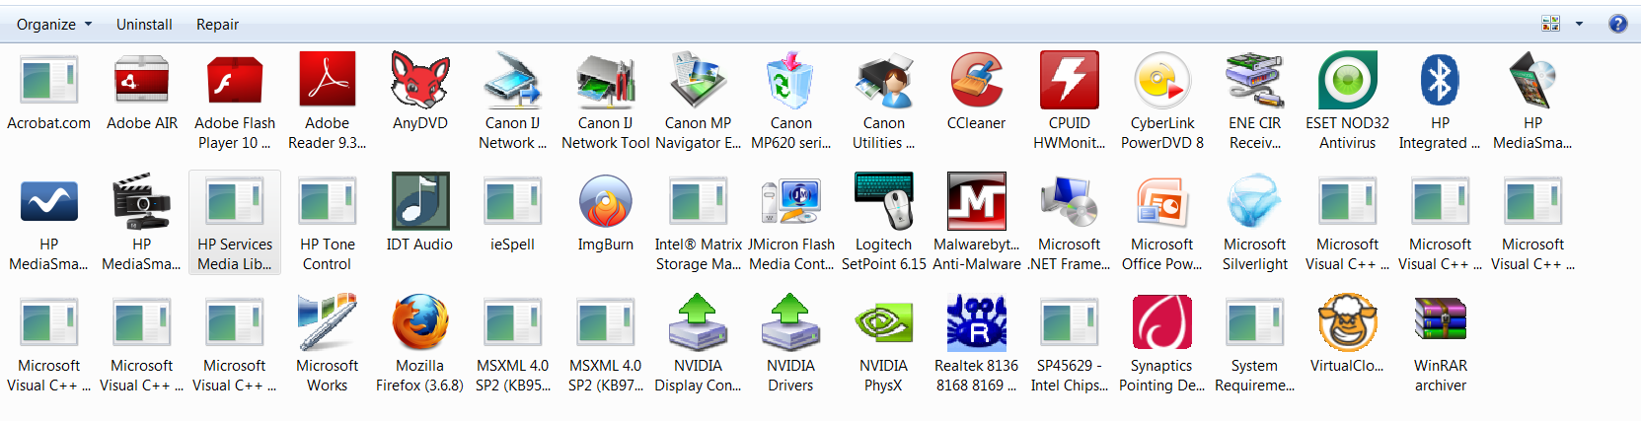Click the CCleaner program icon
Screen dimensions: 1641x421
[976, 81]
